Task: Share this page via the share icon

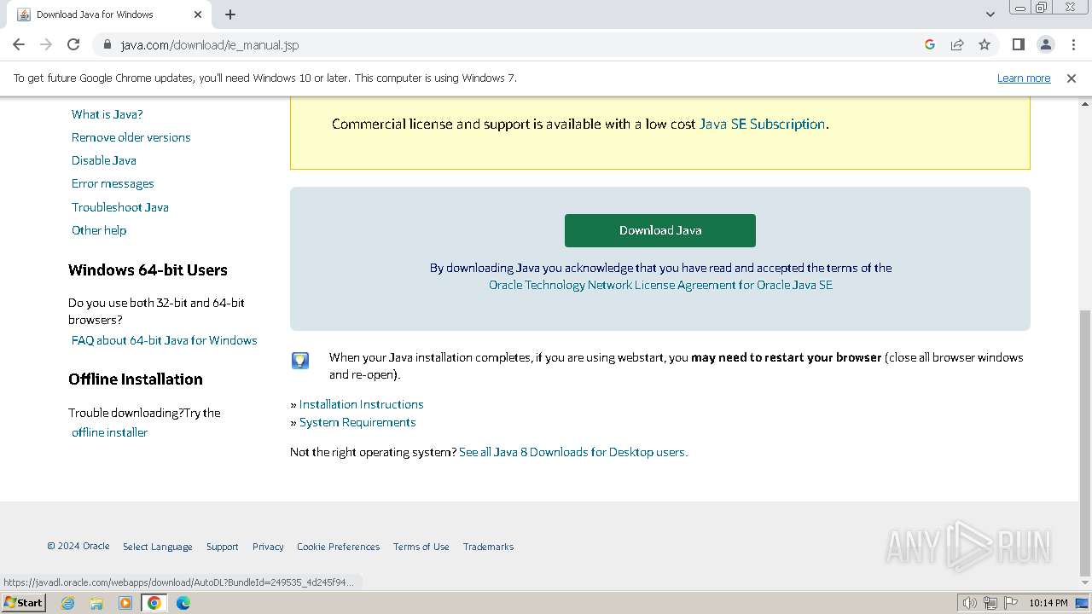Action: 957,44
